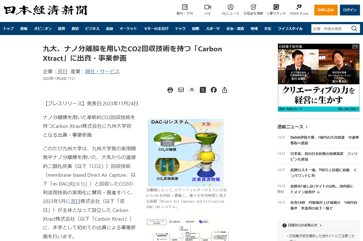
Task: Click search magnifier icon
Action: (354, 28)
